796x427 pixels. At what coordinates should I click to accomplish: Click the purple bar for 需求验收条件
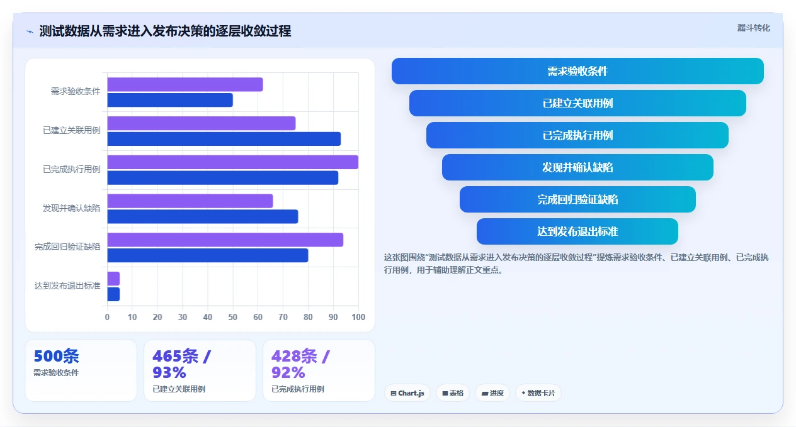point(185,84)
